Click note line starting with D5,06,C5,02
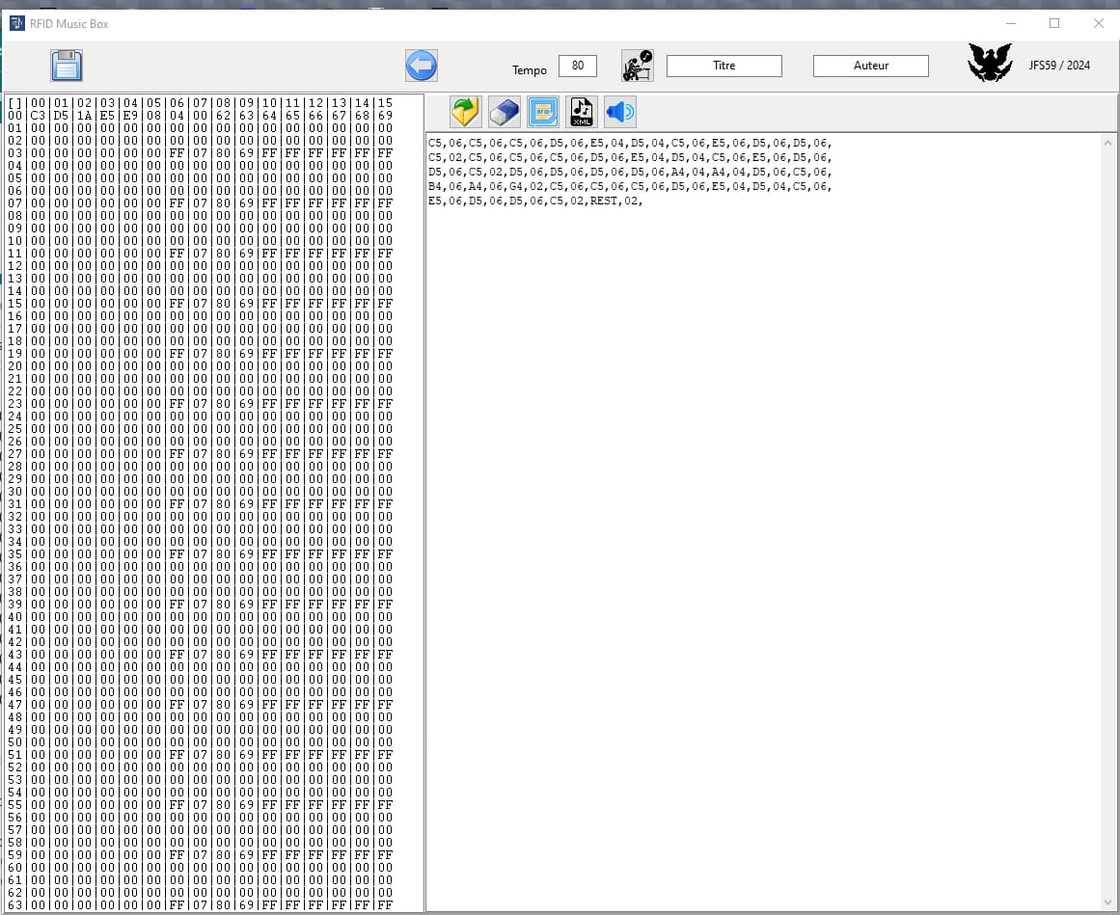Image resolution: width=1120 pixels, height=915 pixels. click(x=630, y=172)
